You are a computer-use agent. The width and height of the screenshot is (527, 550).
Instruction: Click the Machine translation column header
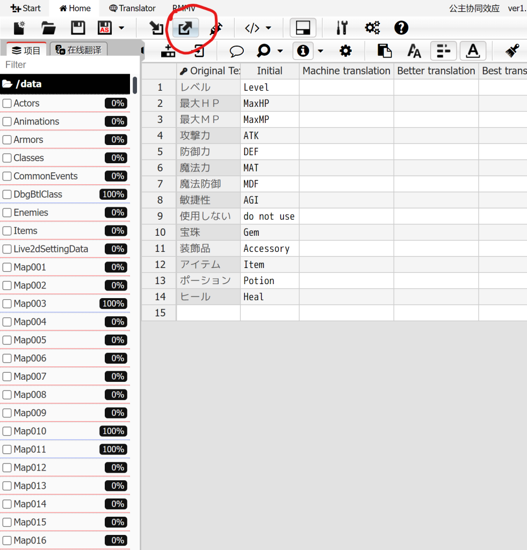point(346,71)
